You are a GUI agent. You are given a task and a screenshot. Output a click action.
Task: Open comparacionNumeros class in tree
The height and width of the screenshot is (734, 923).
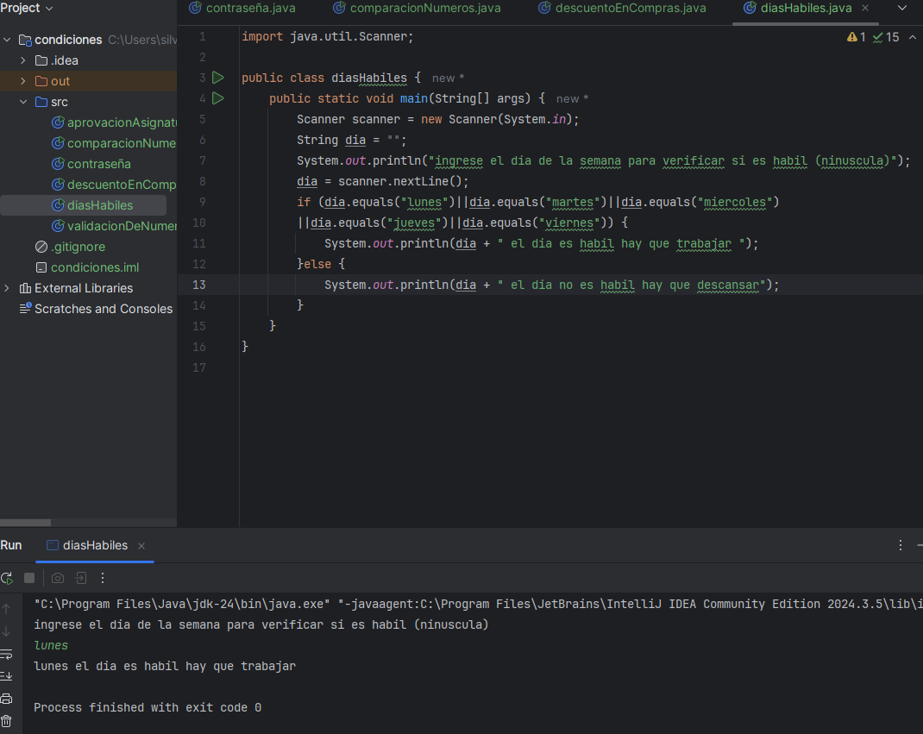[114, 143]
